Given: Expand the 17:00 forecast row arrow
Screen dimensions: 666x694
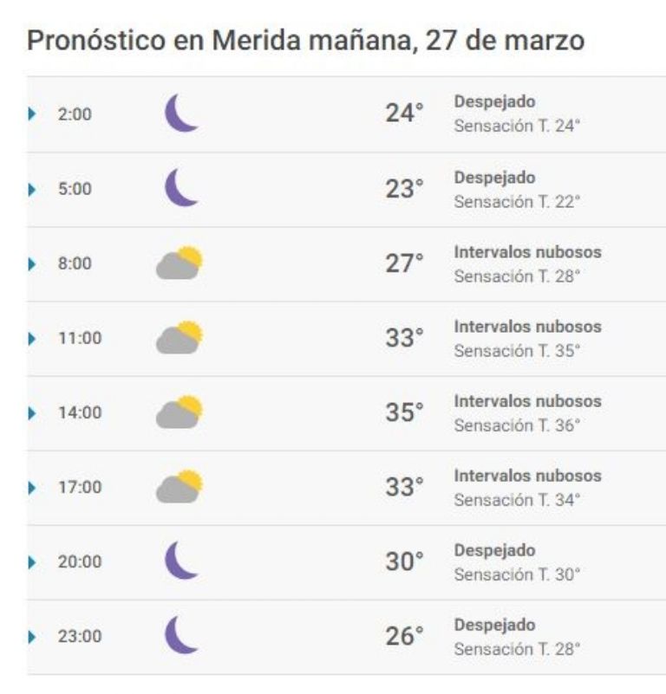Looking at the screenshot, I should [31, 488].
